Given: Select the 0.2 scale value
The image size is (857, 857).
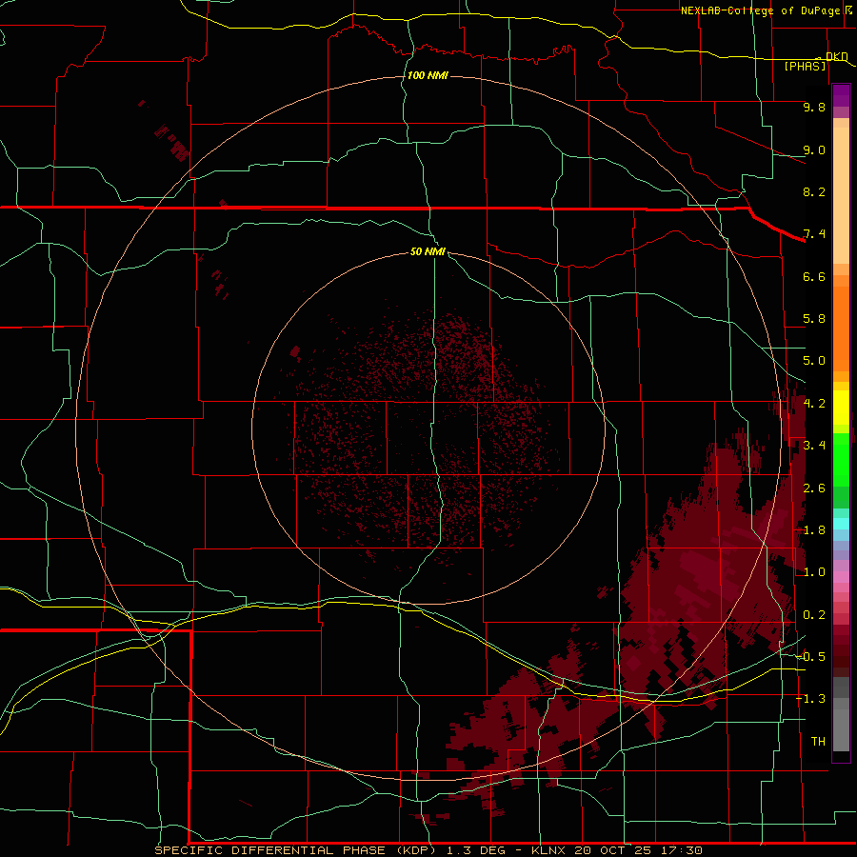Looking at the screenshot, I should [814, 615].
